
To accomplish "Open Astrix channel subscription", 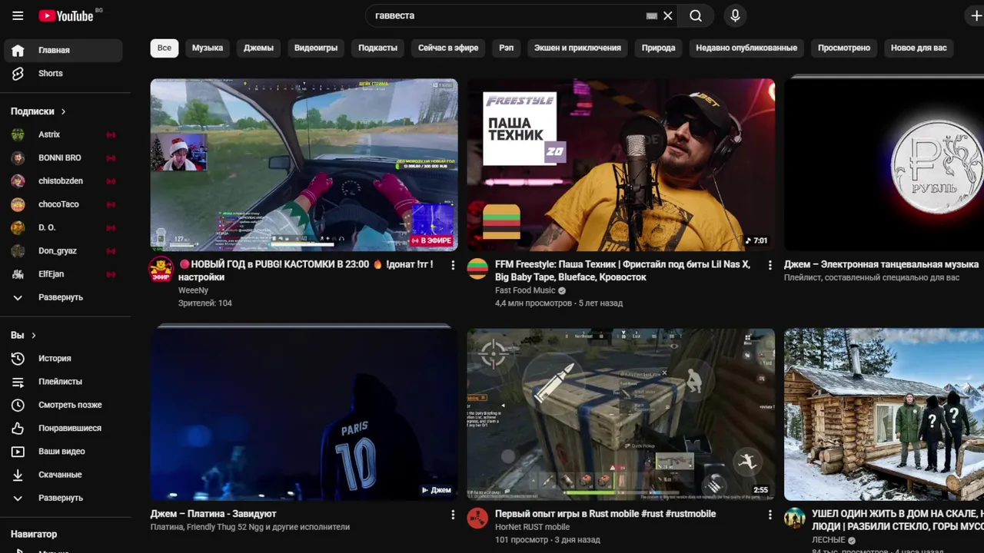I will (62, 134).
